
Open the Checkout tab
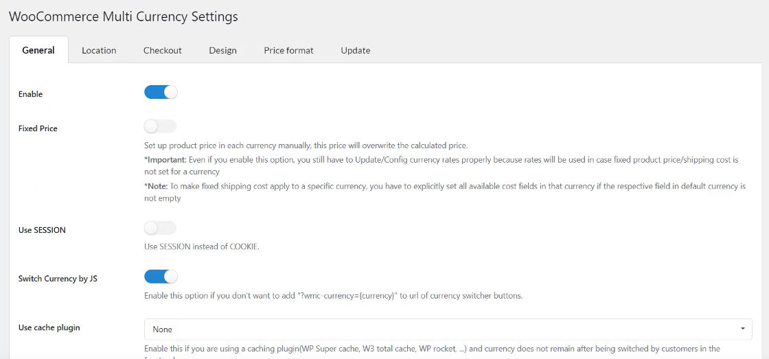pyautogui.click(x=163, y=50)
